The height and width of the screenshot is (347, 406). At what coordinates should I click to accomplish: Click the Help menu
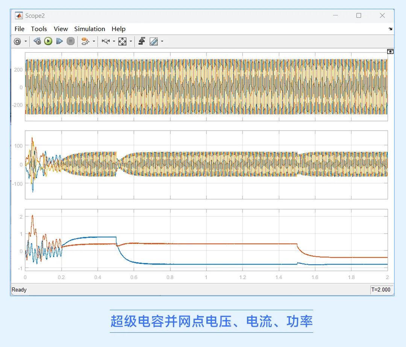[118, 29]
